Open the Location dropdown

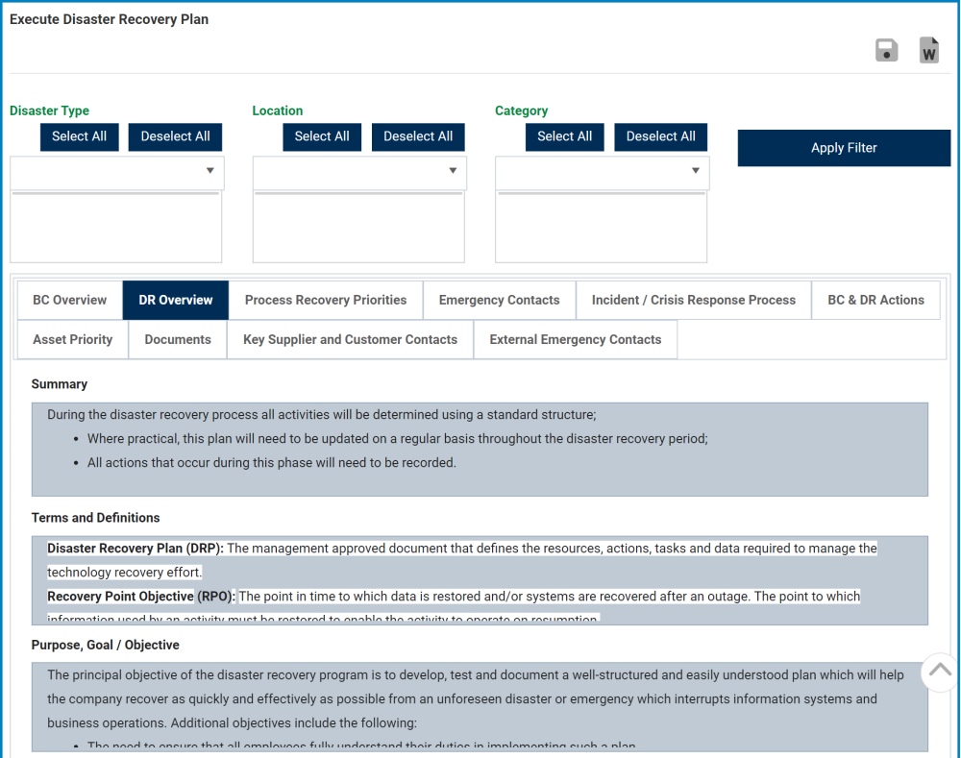point(359,172)
